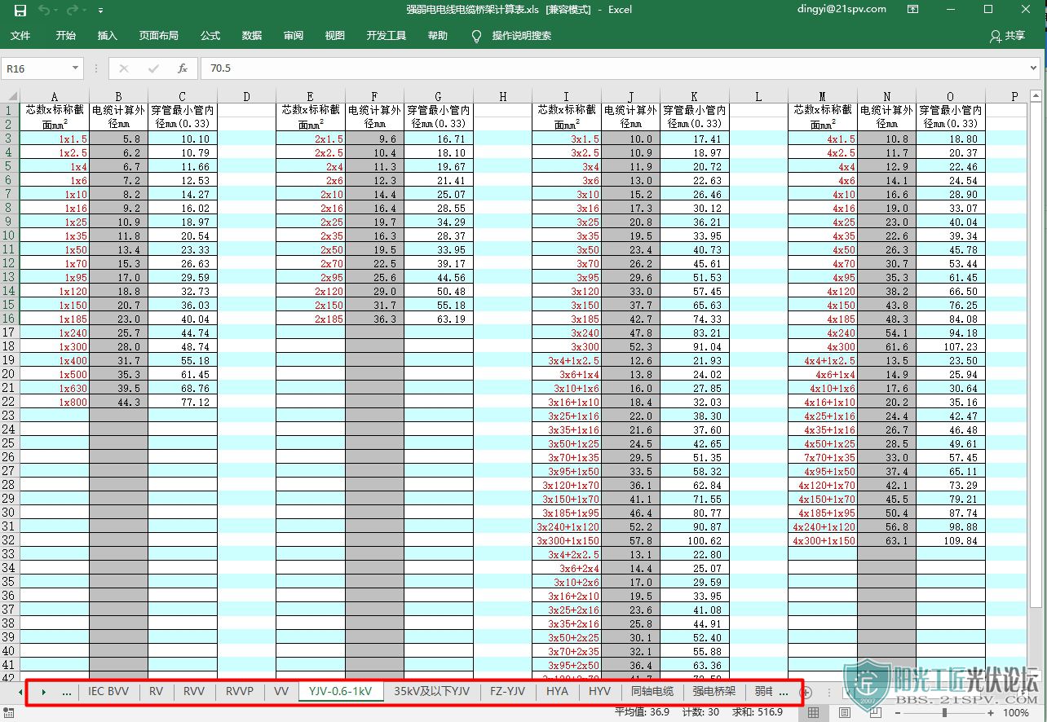This screenshot has width=1047, height=722.
Task: Open the 审阅 ribbon tab
Action: tap(294, 36)
